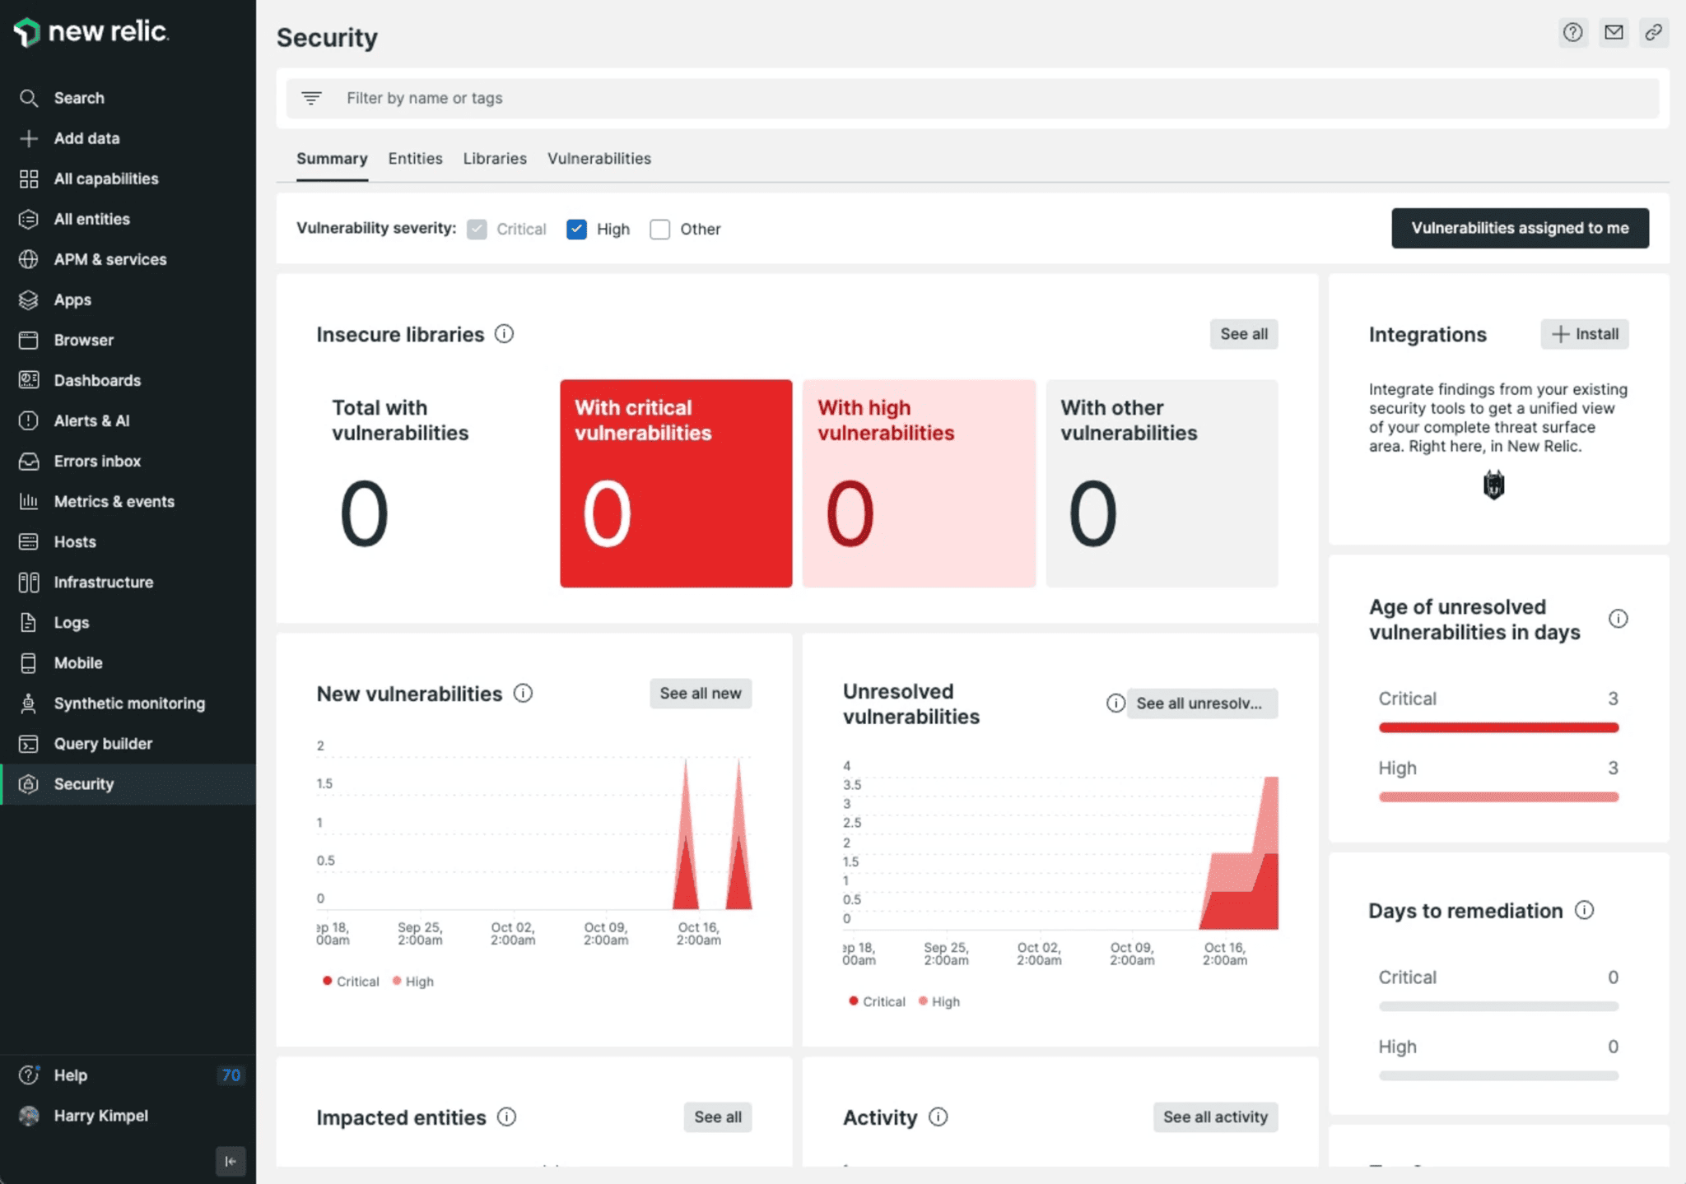This screenshot has height=1184, width=1686.
Task: Toggle Critical legend in Unresolved vulnerabilities chart
Action: coord(877,1001)
